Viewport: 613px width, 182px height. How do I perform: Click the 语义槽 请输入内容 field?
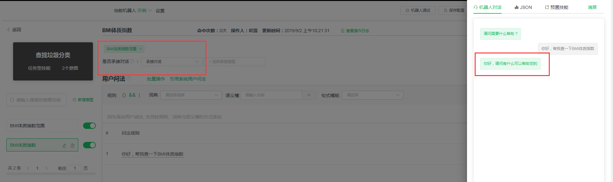[x=272, y=95]
